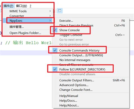Open the ? help menu
This screenshot has width=134, height=109.
click(x=31, y=6)
